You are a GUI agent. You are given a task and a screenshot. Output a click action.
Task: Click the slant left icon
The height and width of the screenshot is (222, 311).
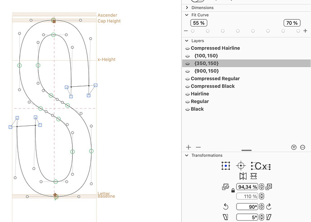226,218
